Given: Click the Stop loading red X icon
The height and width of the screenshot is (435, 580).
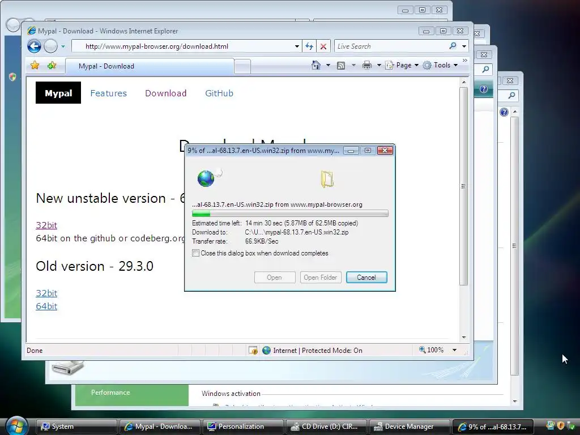Looking at the screenshot, I should tap(323, 46).
